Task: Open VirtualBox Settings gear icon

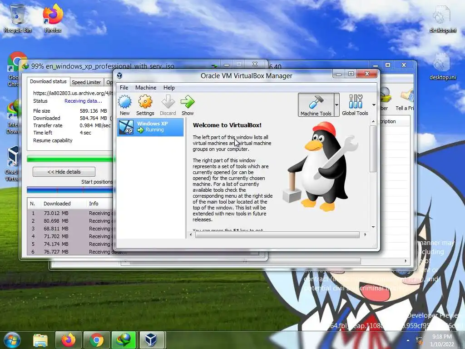Action: [x=145, y=105]
